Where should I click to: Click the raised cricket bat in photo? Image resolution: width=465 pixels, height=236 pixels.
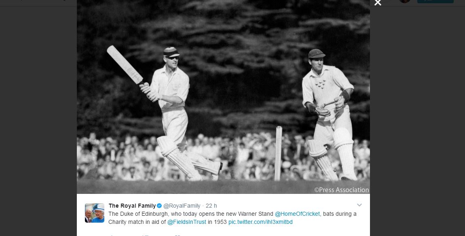tap(125, 65)
